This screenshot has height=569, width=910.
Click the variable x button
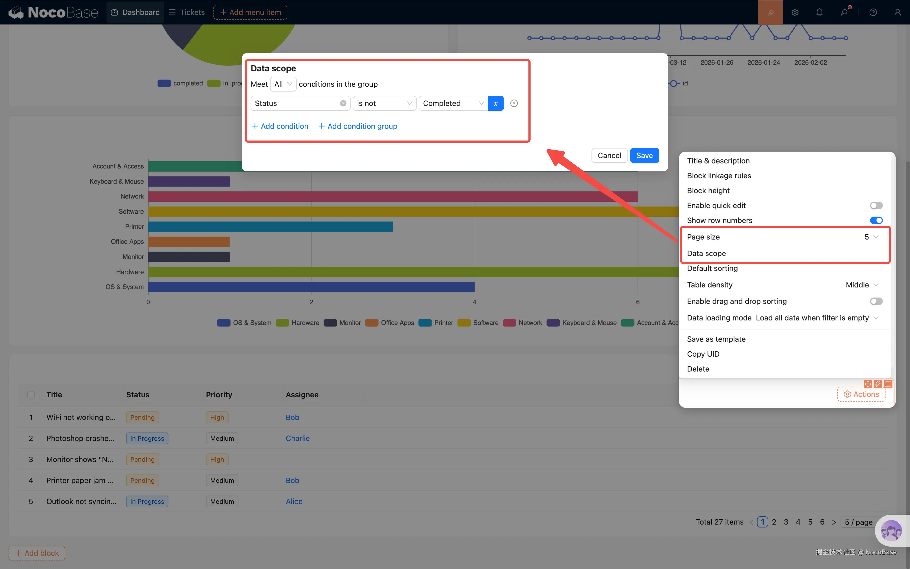(x=495, y=103)
